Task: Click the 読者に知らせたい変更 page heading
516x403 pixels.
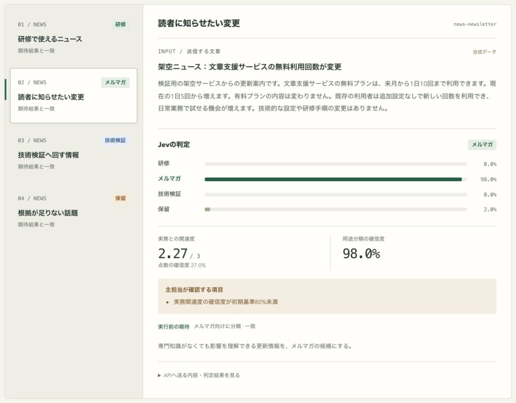Action: (x=199, y=23)
